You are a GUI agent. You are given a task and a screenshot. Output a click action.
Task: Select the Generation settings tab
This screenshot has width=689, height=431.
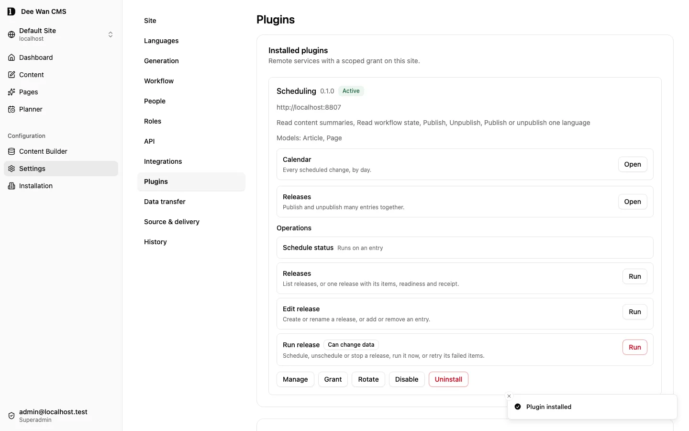pyautogui.click(x=191, y=61)
